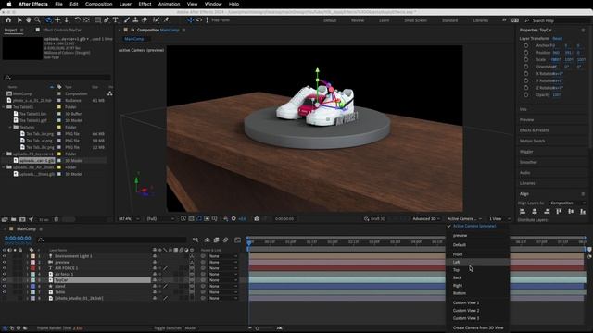
Task: Select the Pen tool
Action: click(107, 20)
